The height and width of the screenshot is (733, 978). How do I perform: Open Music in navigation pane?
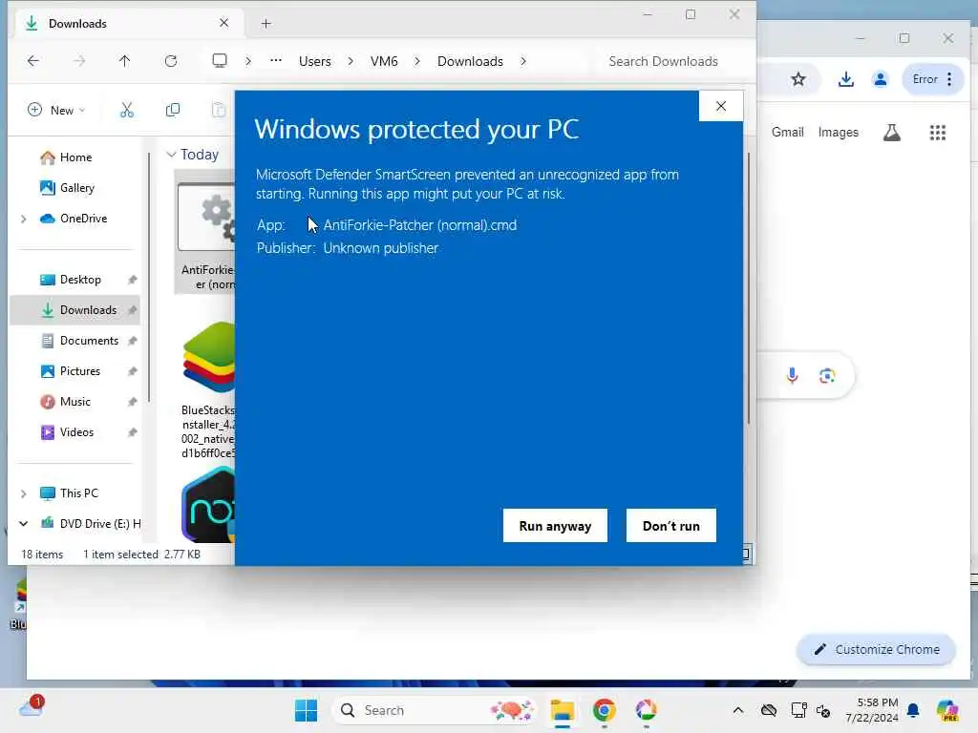[x=74, y=402]
